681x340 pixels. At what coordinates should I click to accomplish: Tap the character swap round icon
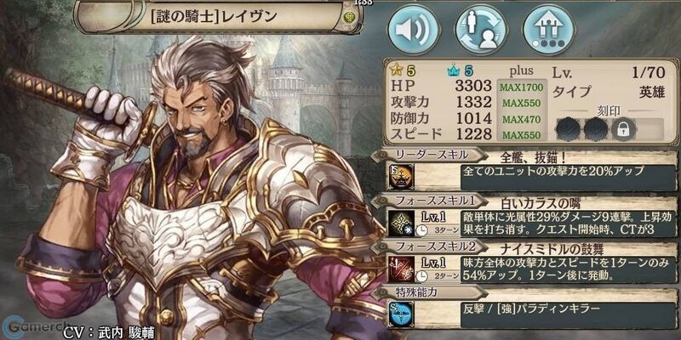click(481, 29)
